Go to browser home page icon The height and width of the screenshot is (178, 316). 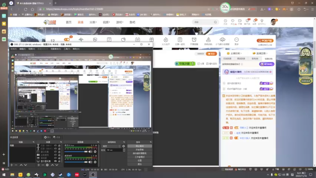(32, 9)
